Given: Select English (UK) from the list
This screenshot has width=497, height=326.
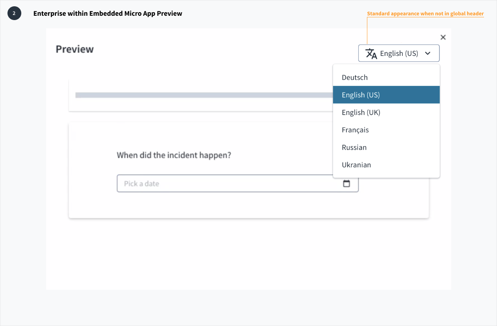Looking at the screenshot, I should point(361,112).
